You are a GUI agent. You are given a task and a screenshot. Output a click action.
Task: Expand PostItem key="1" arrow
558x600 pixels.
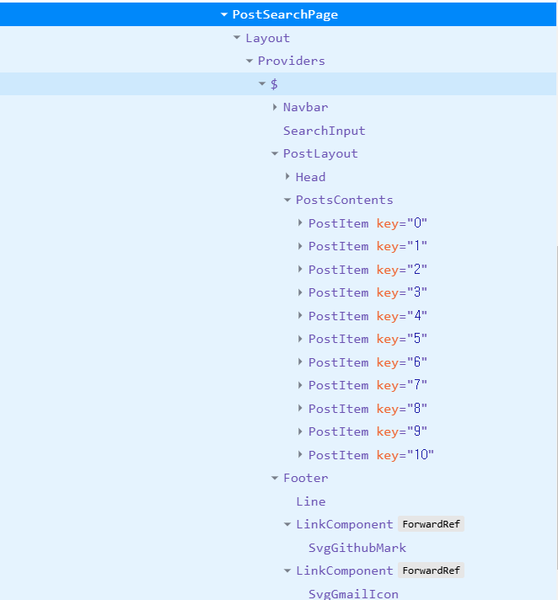[300, 246]
